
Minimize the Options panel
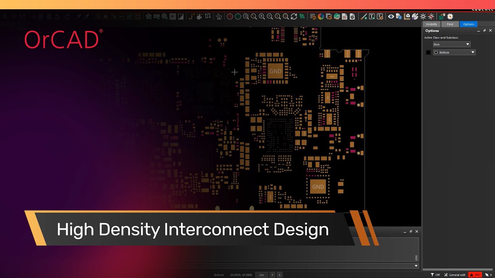pyautogui.click(x=478, y=31)
